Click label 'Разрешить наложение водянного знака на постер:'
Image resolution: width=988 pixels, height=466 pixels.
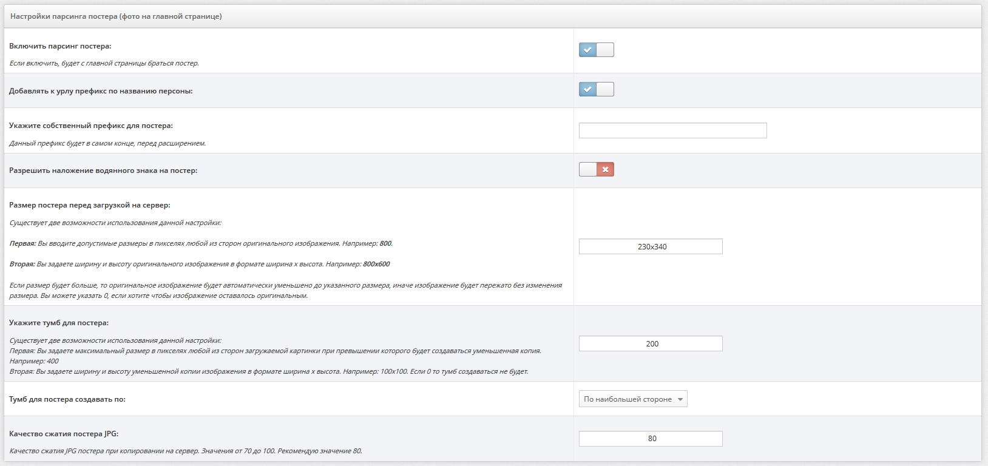click(103, 171)
